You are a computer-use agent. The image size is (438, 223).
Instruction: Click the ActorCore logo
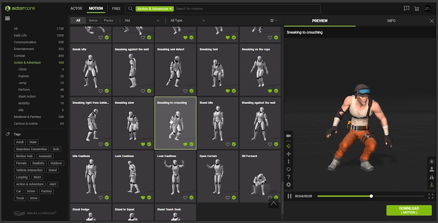pos(20,8)
